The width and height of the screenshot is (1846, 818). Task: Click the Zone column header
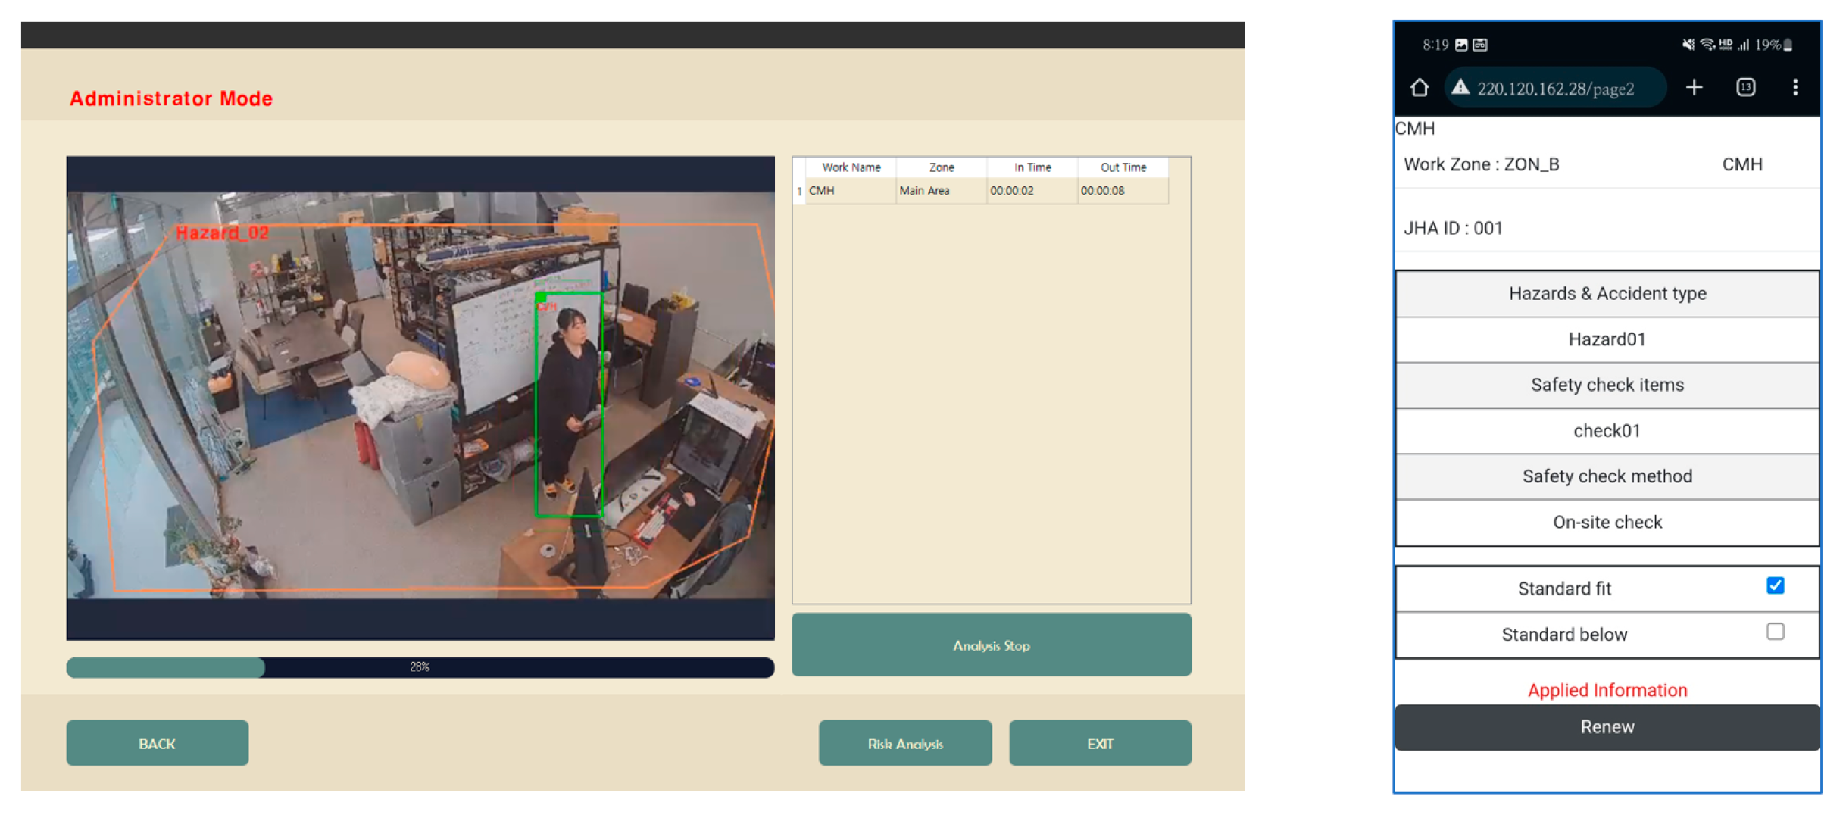(x=941, y=167)
